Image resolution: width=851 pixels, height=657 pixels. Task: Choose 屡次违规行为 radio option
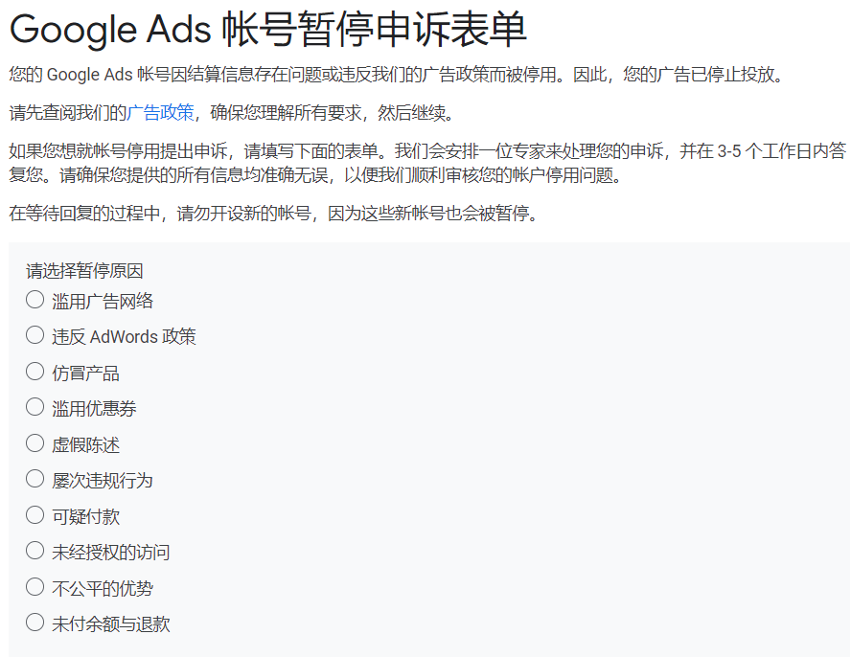coord(35,479)
